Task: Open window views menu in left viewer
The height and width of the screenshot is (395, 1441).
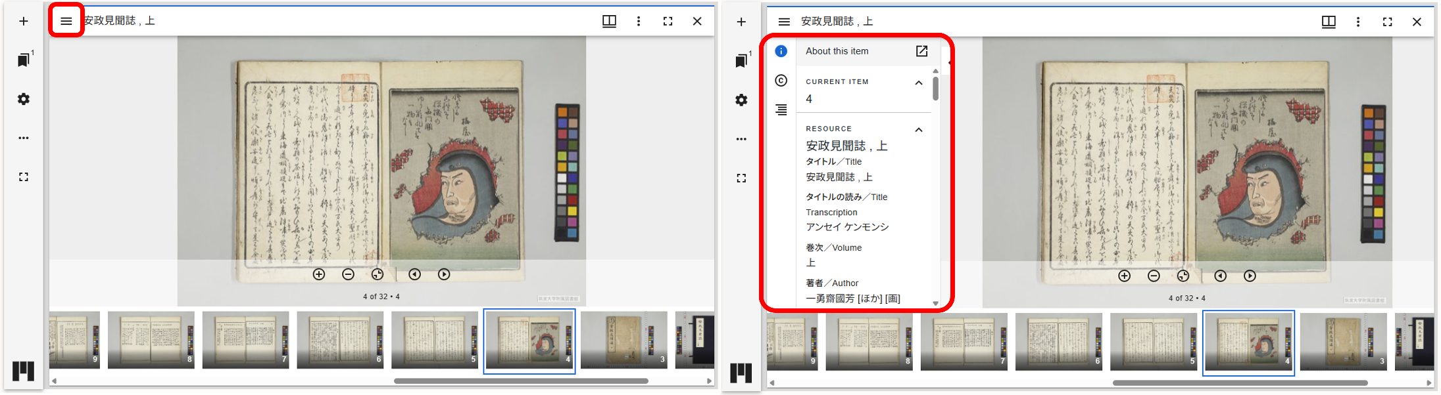Action: 609,21
